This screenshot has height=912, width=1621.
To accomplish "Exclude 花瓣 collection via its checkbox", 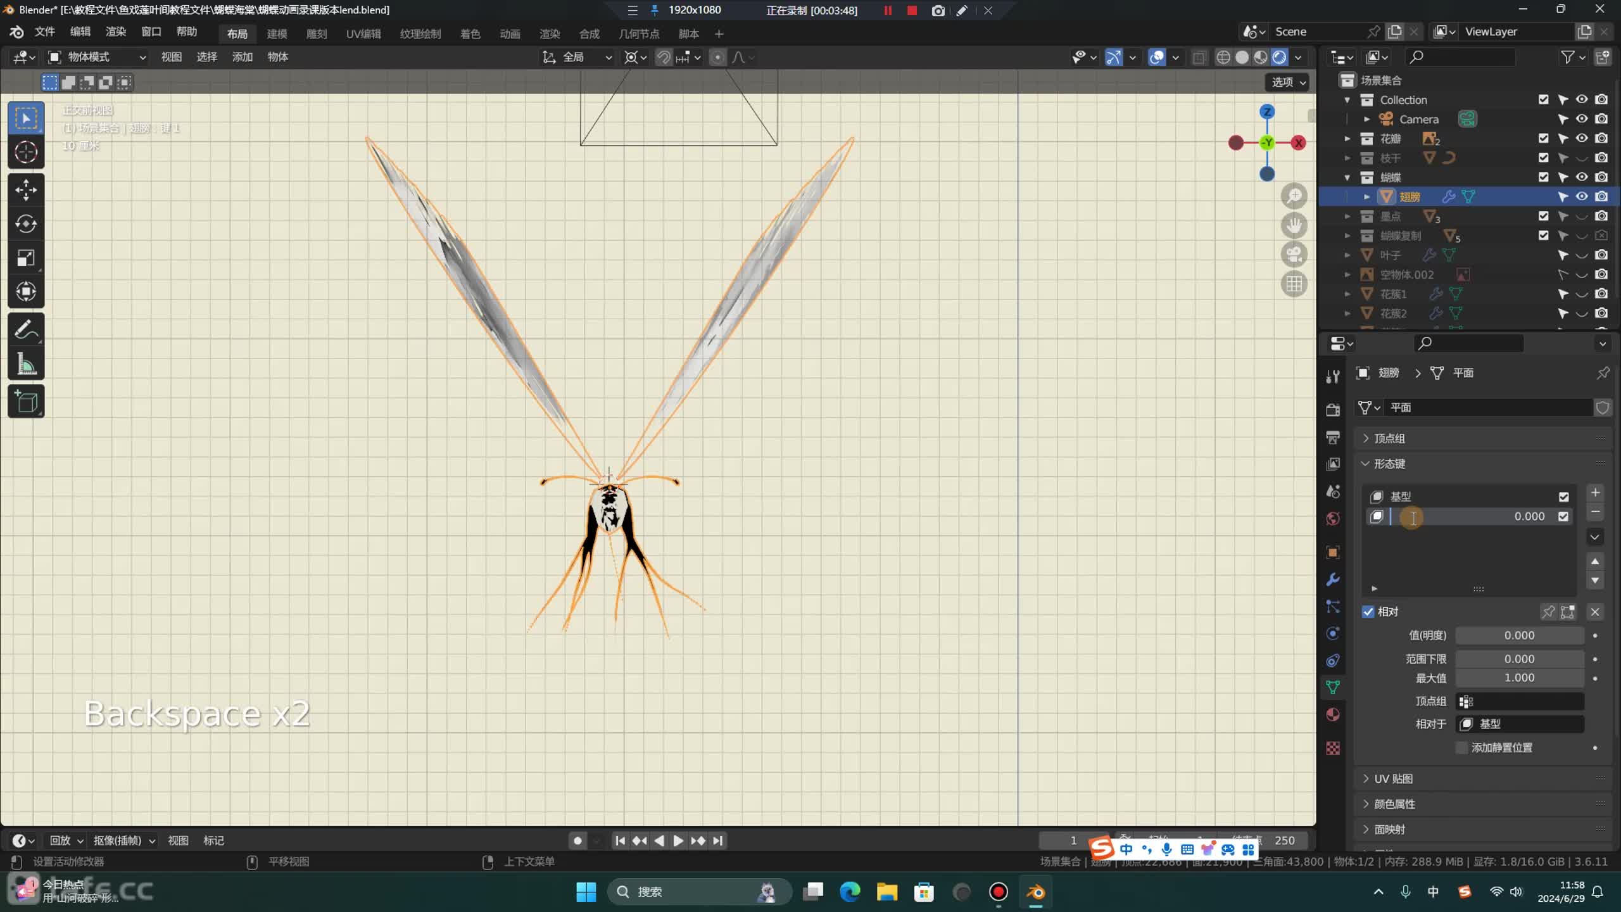I will (x=1544, y=138).
